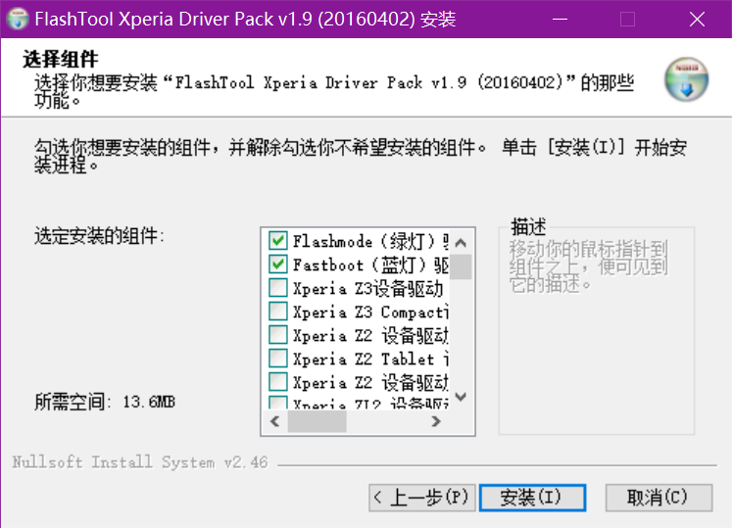Click the list's scroll left arrow

tap(274, 422)
